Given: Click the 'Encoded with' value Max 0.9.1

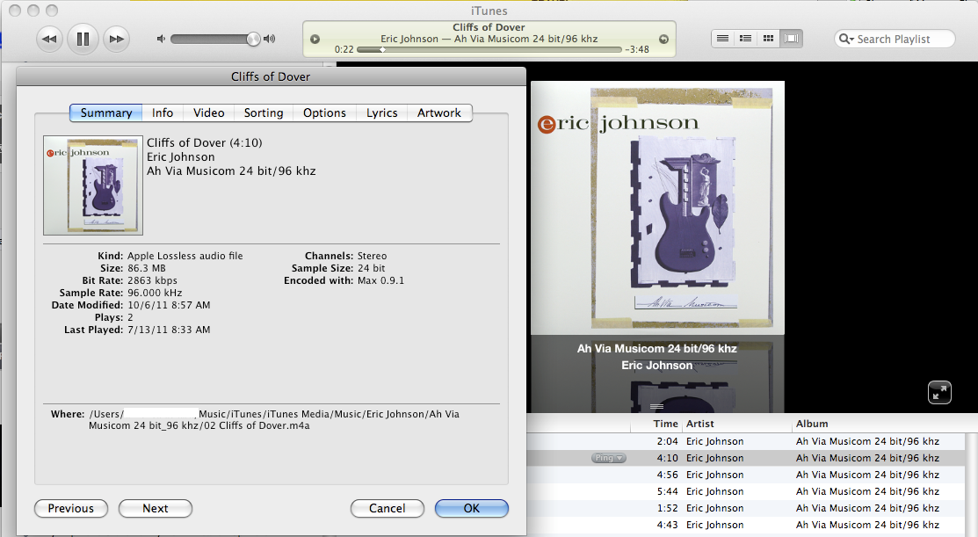Looking at the screenshot, I should [x=380, y=280].
